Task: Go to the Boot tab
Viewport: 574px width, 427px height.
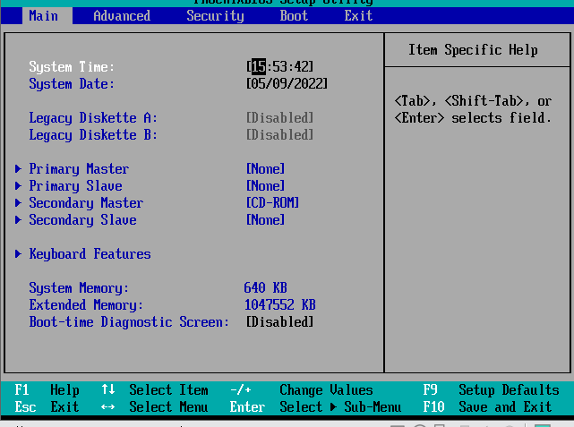Action: (294, 16)
